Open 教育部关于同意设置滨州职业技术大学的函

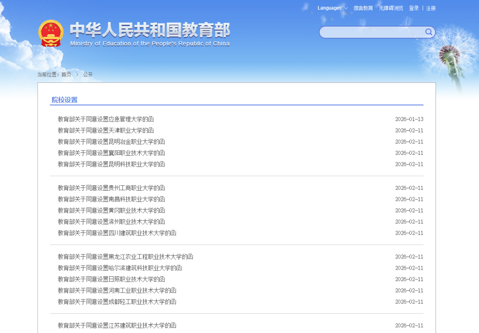(111, 222)
